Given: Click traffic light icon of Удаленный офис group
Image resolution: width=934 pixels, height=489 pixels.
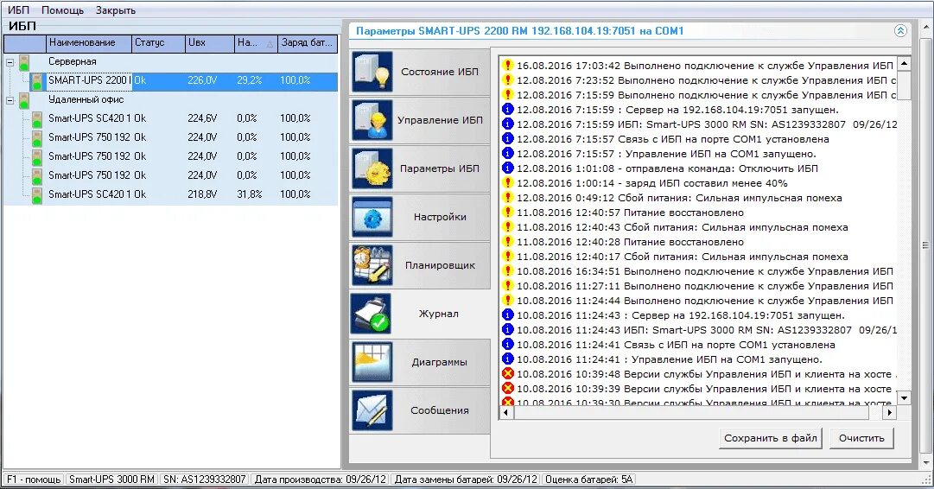Looking at the screenshot, I should click(x=24, y=100).
